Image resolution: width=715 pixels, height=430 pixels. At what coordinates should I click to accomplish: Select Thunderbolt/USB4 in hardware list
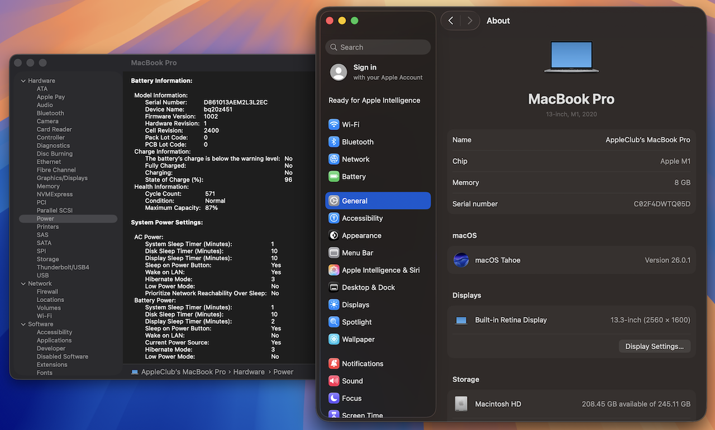(x=63, y=267)
